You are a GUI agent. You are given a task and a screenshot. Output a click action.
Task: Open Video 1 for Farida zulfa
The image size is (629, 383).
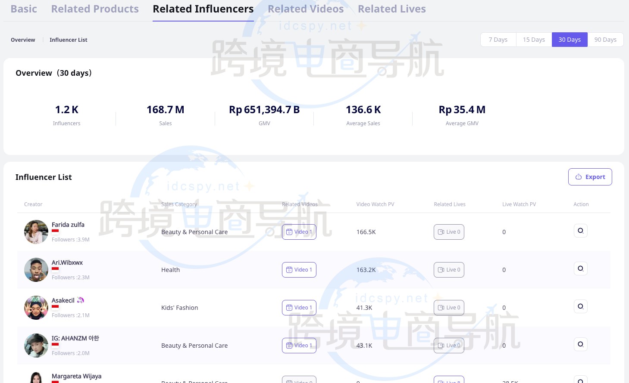coord(299,232)
